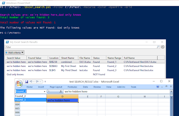Screen dimensions: 179x116
Task: Open the Undo history dropdown arrow
Action: tap(34, 82)
